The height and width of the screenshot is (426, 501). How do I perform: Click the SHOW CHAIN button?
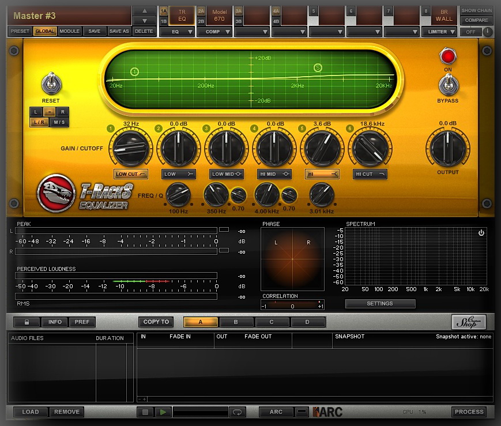pyautogui.click(x=476, y=10)
